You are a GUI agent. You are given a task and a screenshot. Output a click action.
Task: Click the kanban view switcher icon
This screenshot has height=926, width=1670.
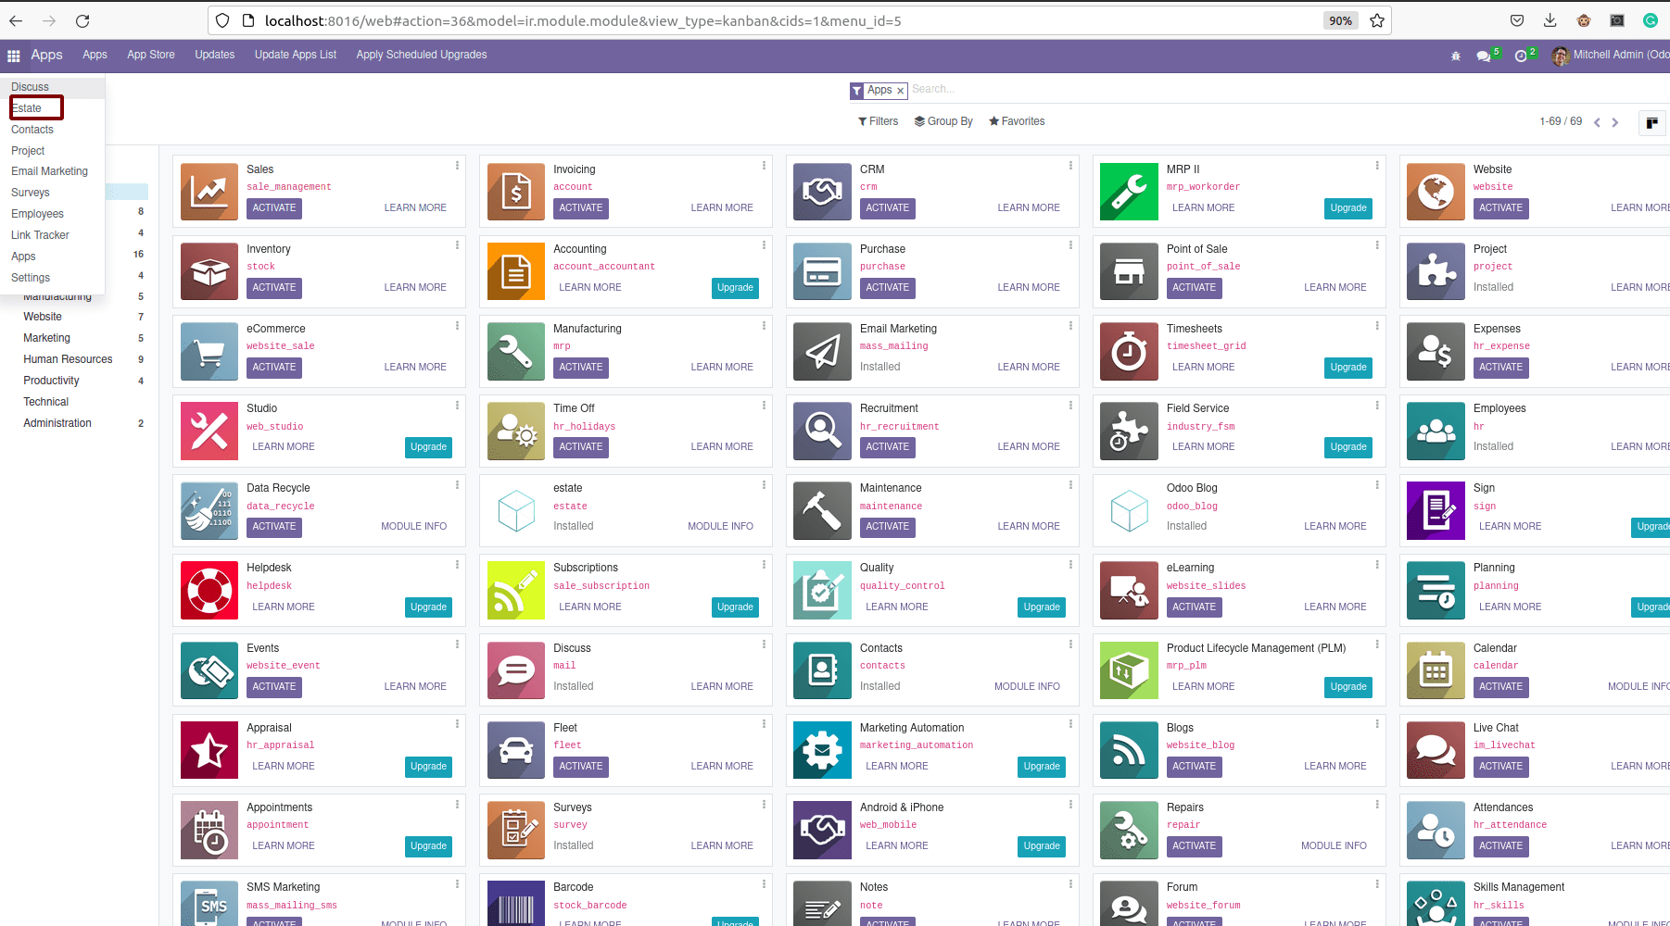tap(1651, 122)
